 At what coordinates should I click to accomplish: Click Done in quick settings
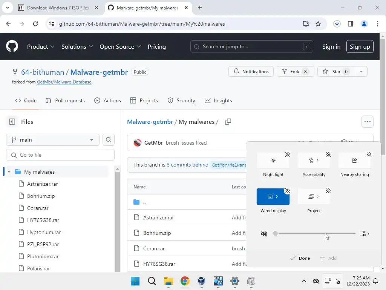pyautogui.click(x=300, y=258)
